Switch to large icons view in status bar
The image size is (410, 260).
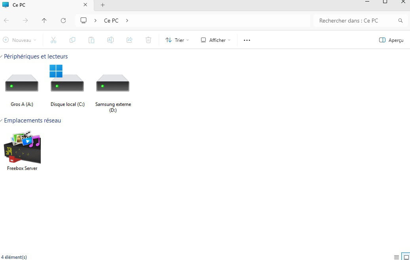(406, 257)
